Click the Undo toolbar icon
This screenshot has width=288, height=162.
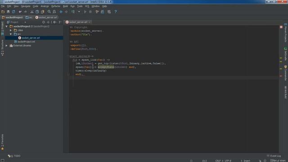[x=20, y=12]
